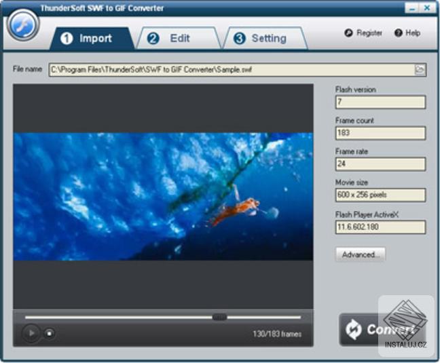This screenshot has width=440, height=363.
Task: Click the underwater preview video frame
Action: pyautogui.click(x=164, y=197)
